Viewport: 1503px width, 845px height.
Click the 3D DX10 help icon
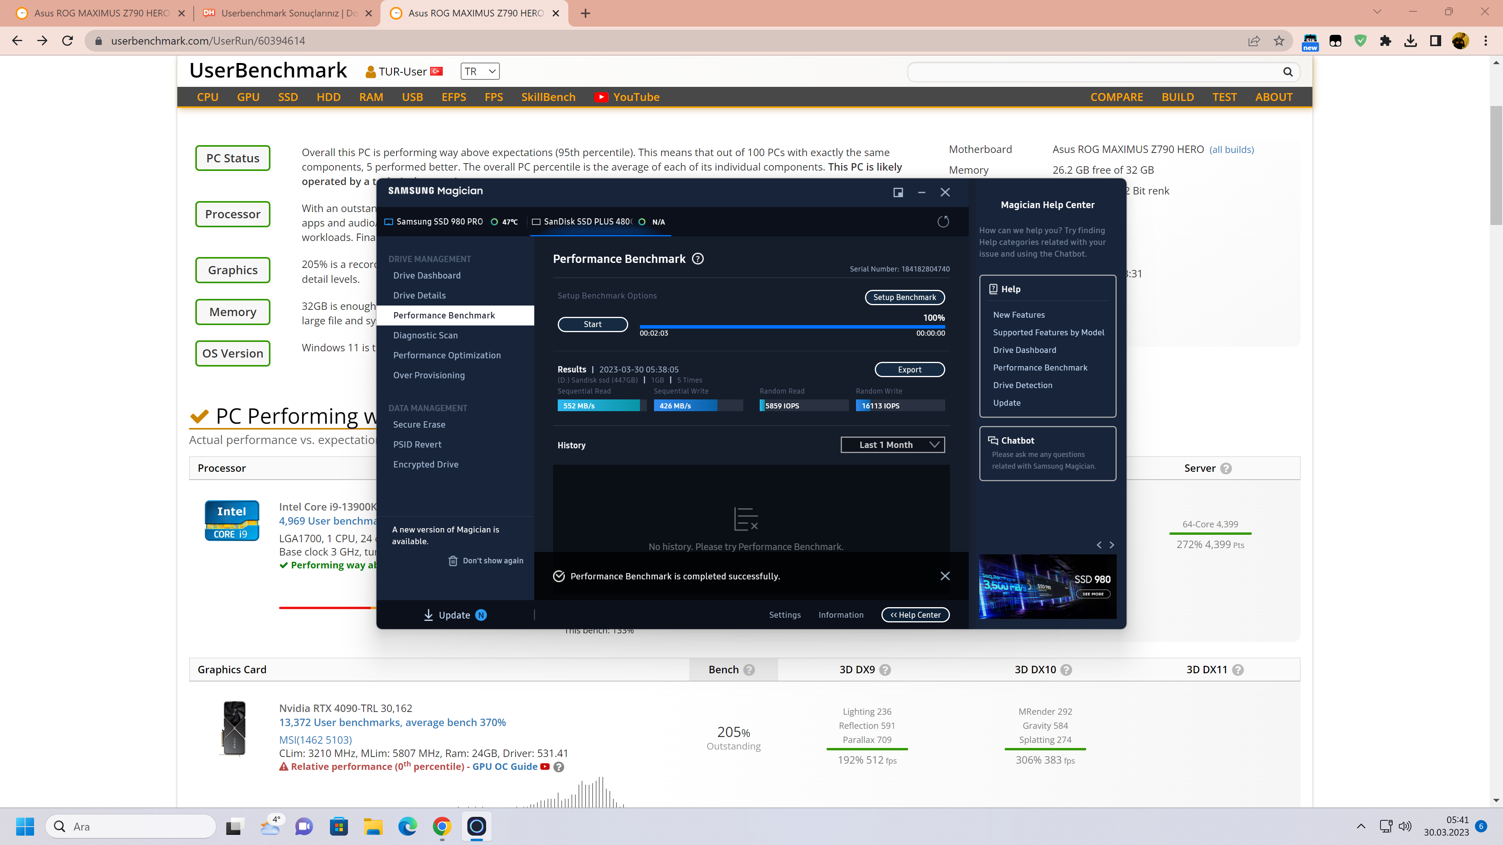(x=1066, y=669)
